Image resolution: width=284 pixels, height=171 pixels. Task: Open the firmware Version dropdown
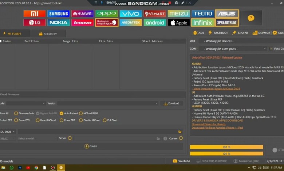[108, 103]
